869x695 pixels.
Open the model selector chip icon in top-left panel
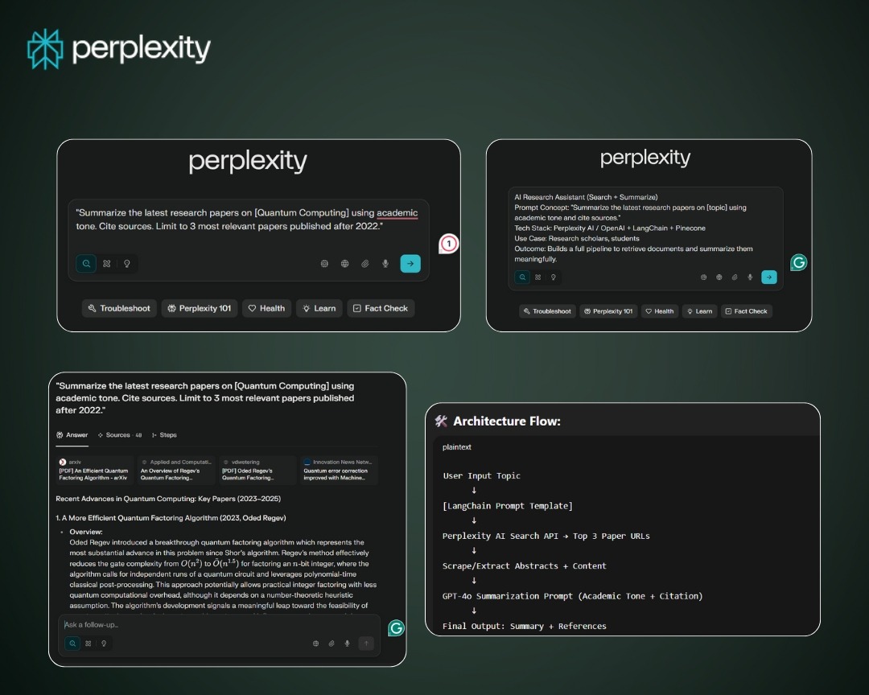point(324,264)
